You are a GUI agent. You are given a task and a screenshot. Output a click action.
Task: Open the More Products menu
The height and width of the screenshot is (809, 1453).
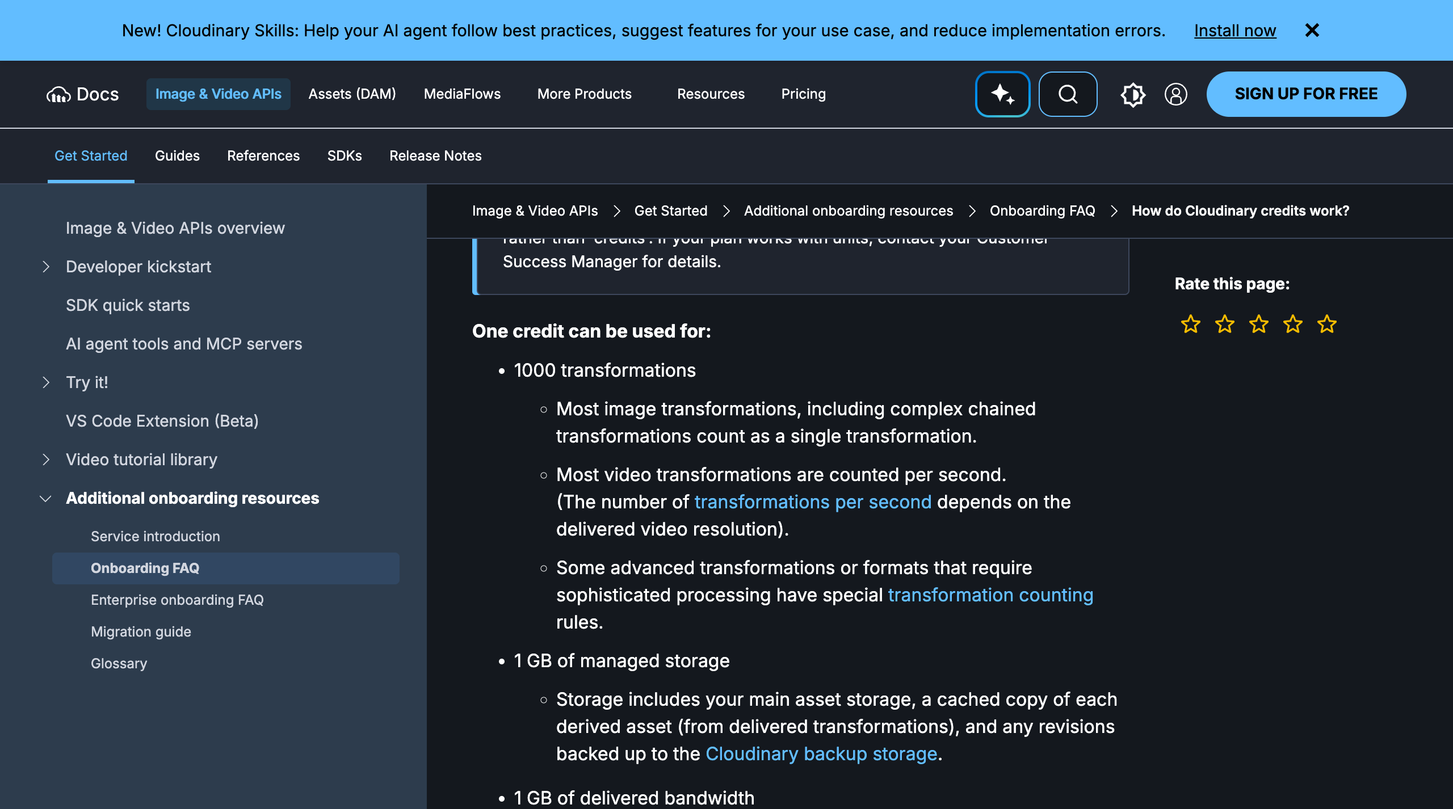tap(584, 94)
